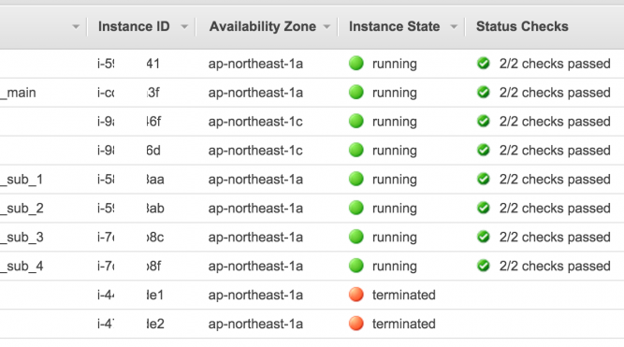Image resolution: width=624 pixels, height=347 pixels.
Task: Click '2/2 checks passed' for instance ending 41
Action: point(555,64)
